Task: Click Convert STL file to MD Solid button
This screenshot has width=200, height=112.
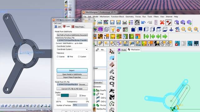Action: (72, 89)
